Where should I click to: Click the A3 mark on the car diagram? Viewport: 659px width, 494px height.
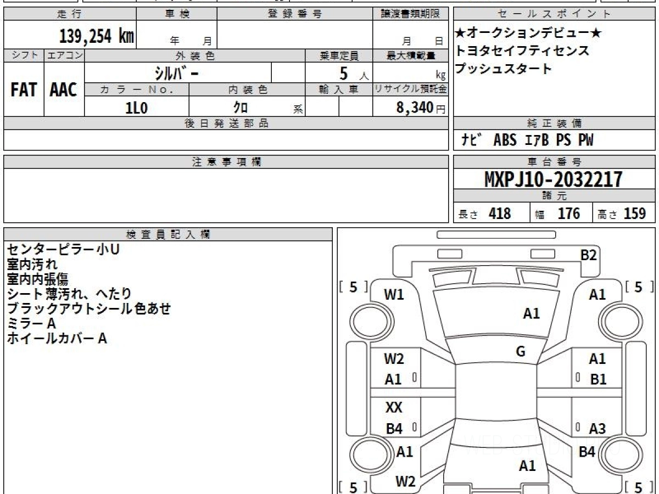(597, 429)
